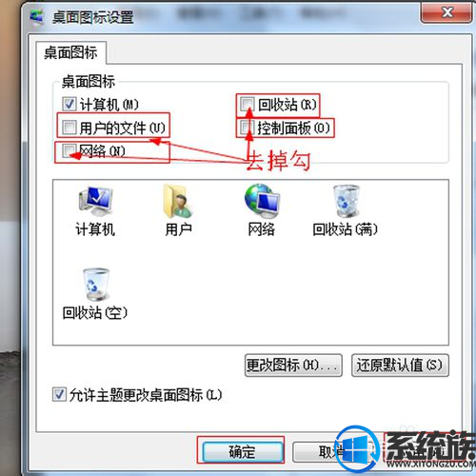
Task: Toggle 允许主题更改桌面图标(L) checkbox
Action: point(59,394)
